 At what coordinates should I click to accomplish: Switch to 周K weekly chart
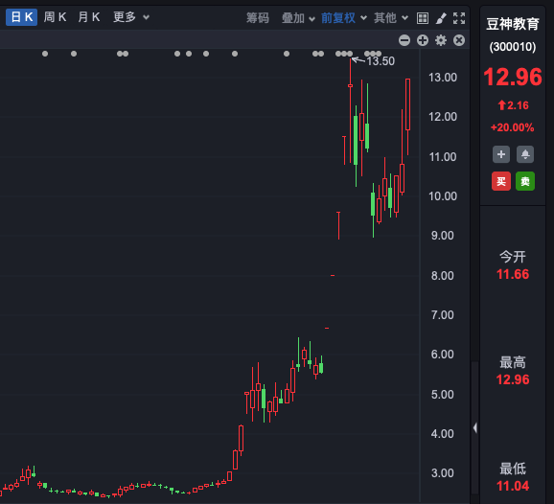tap(55, 17)
